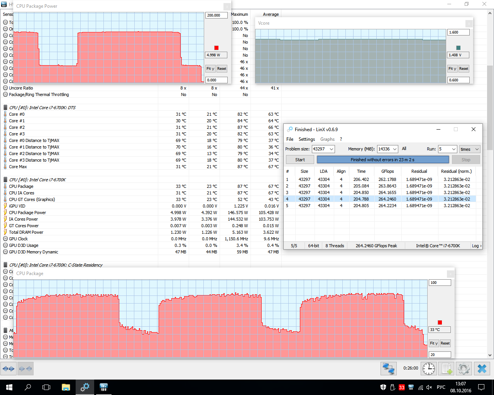Open HWiNFO sensor settings gear icon
Viewport: 494px width, 395px height.
point(464,369)
